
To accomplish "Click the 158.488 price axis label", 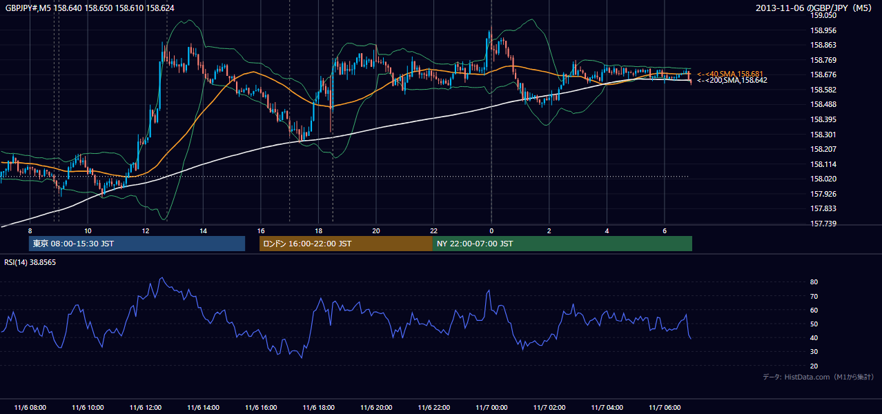I will [823, 105].
